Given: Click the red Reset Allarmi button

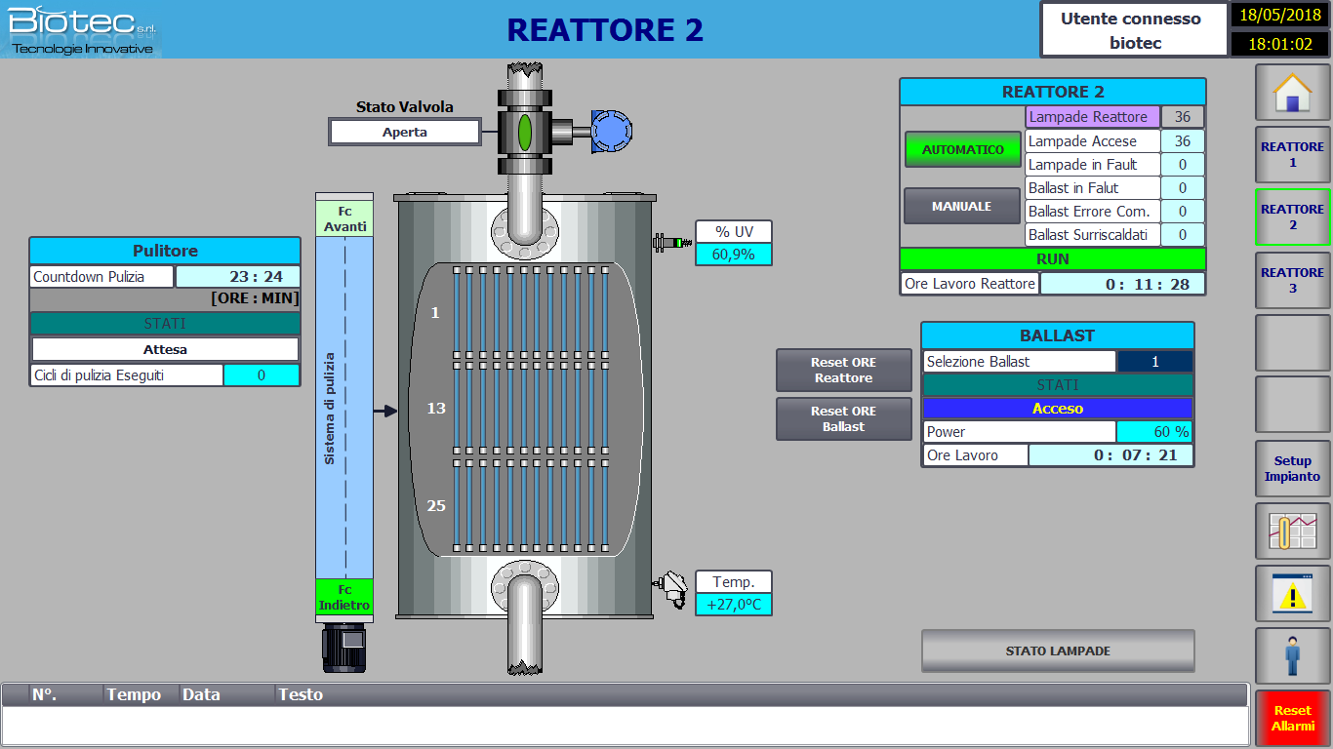Looking at the screenshot, I should 1292,719.
